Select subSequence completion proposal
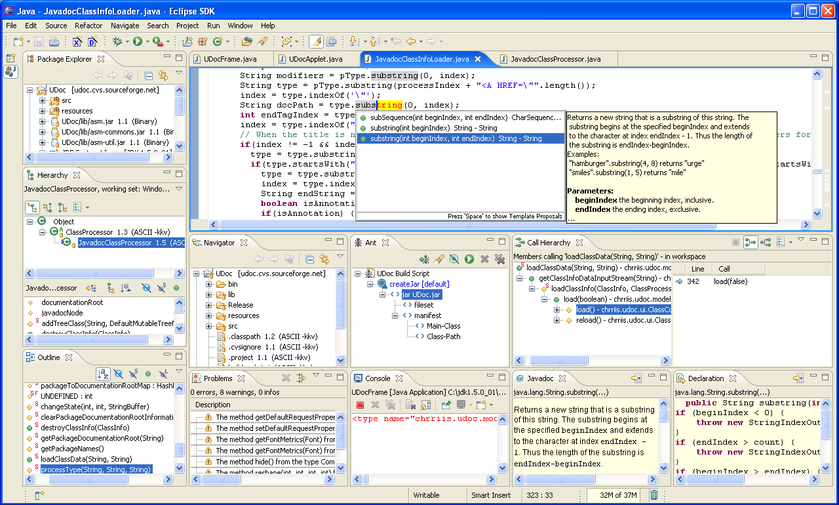The width and height of the screenshot is (839, 505). click(x=460, y=117)
